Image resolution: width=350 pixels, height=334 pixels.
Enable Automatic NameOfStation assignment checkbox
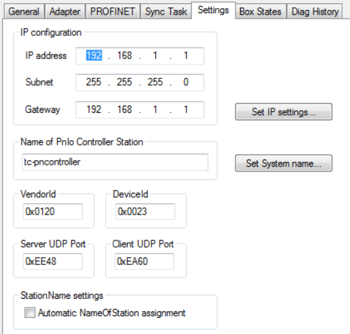(x=30, y=313)
